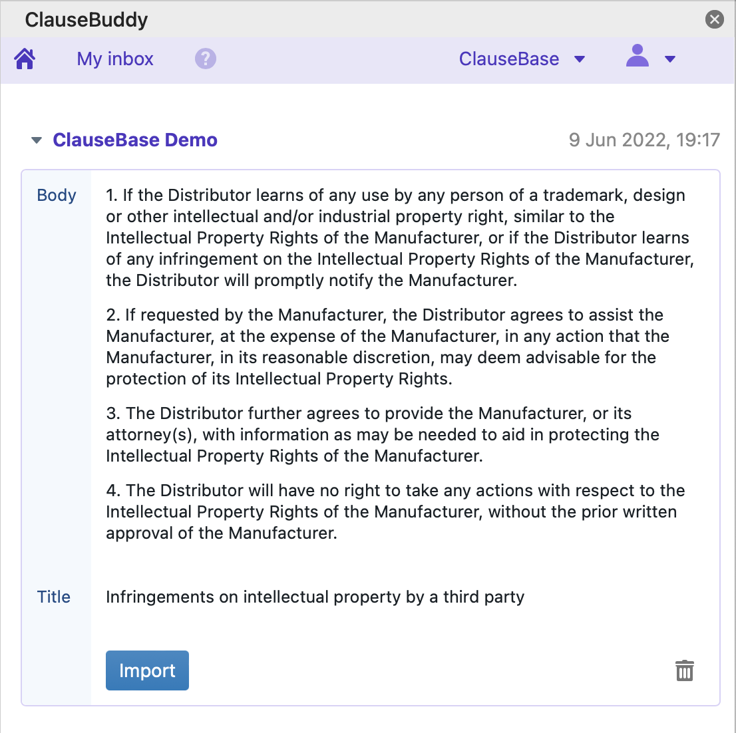The image size is (736, 733).
Task: Collapse the ClauseBase Demo entry triangle
Action: pyautogui.click(x=37, y=140)
